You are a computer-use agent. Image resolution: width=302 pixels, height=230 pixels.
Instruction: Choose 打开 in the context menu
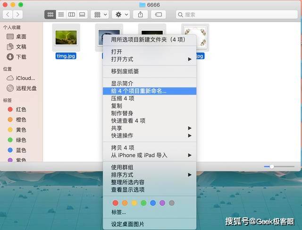click(150, 51)
